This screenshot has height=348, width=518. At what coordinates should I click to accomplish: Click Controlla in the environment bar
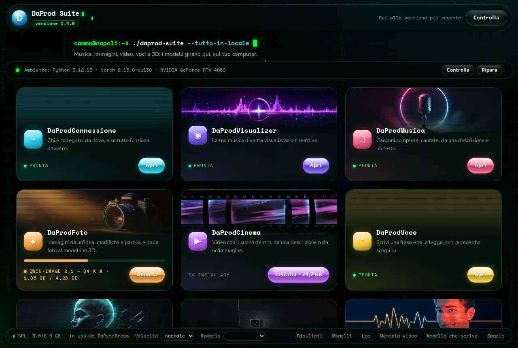pos(458,70)
